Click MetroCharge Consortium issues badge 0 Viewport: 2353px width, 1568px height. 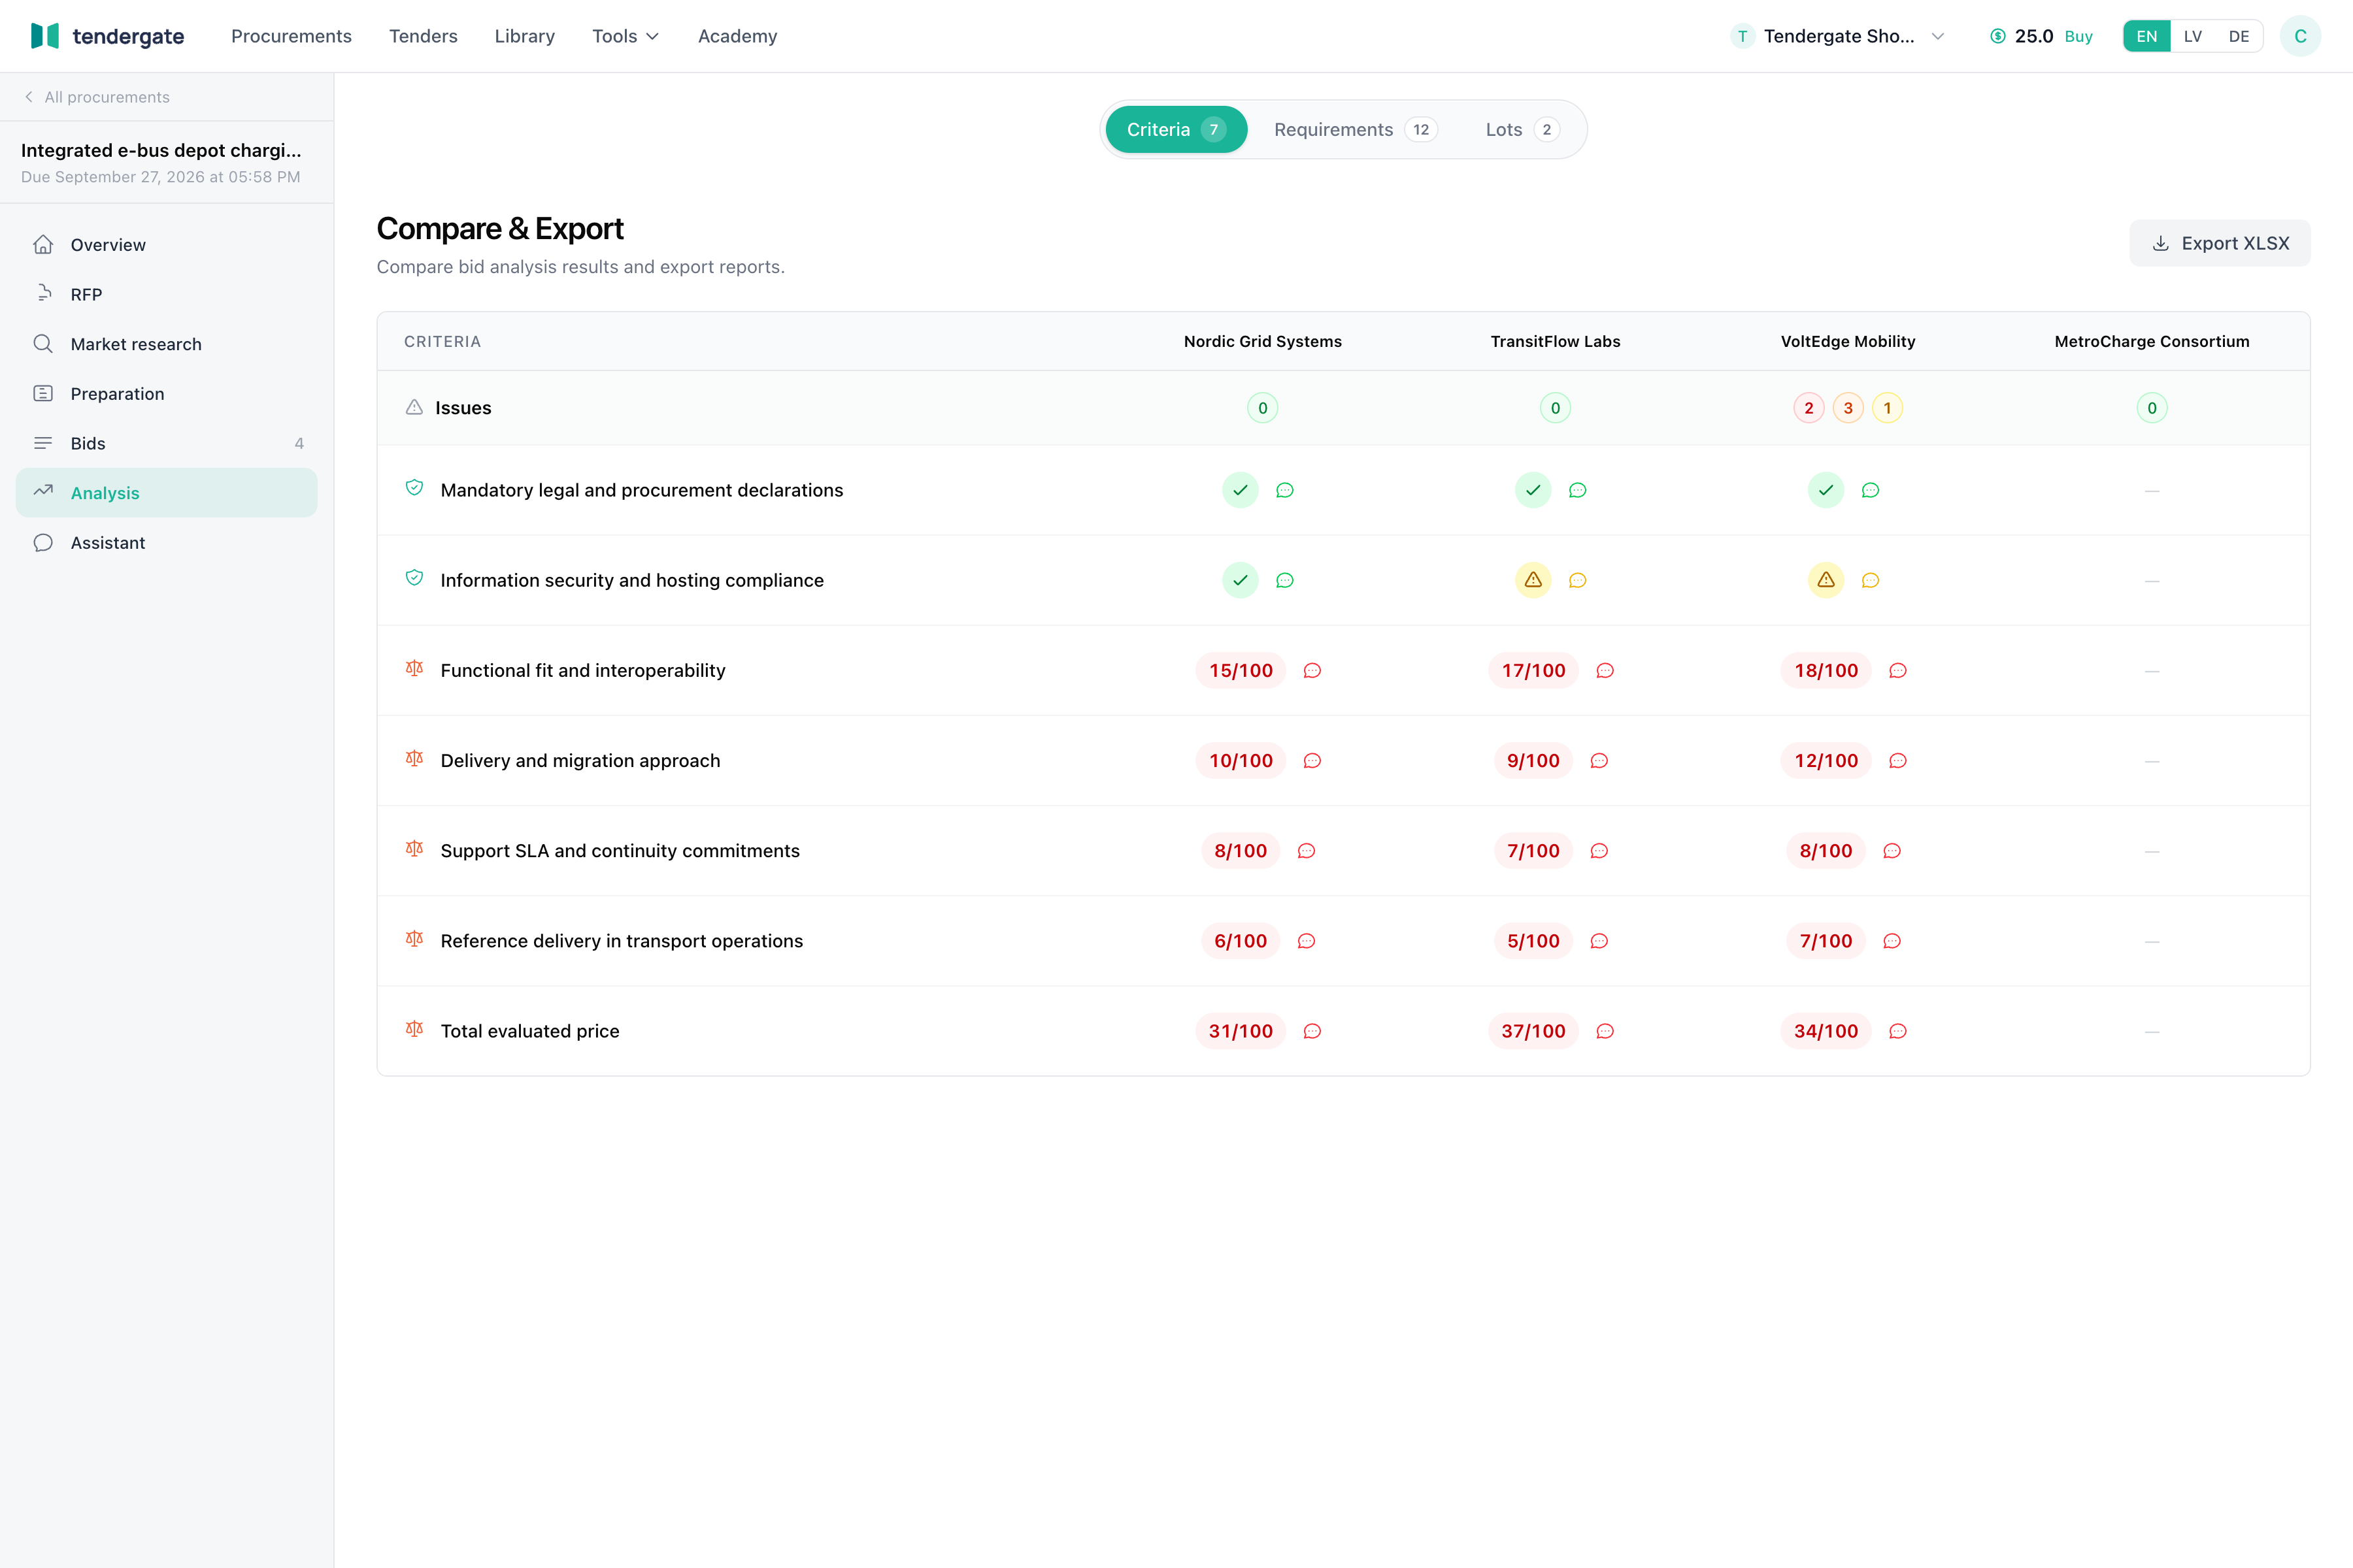2152,408
